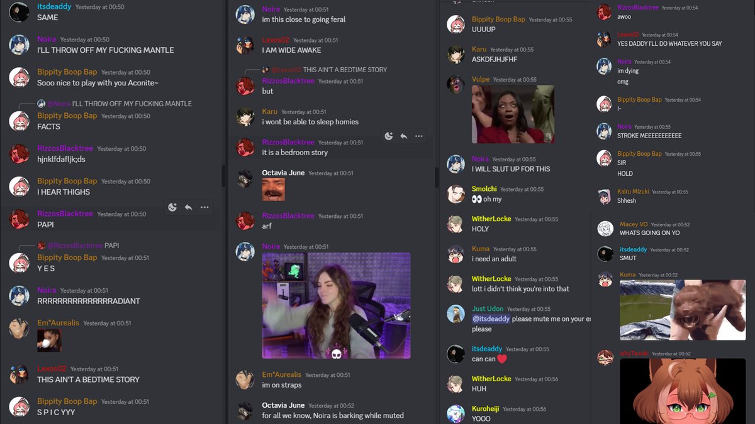
Task: Click Kairu Mizuki's avatar beside "Shhesh"
Action: pos(605,196)
